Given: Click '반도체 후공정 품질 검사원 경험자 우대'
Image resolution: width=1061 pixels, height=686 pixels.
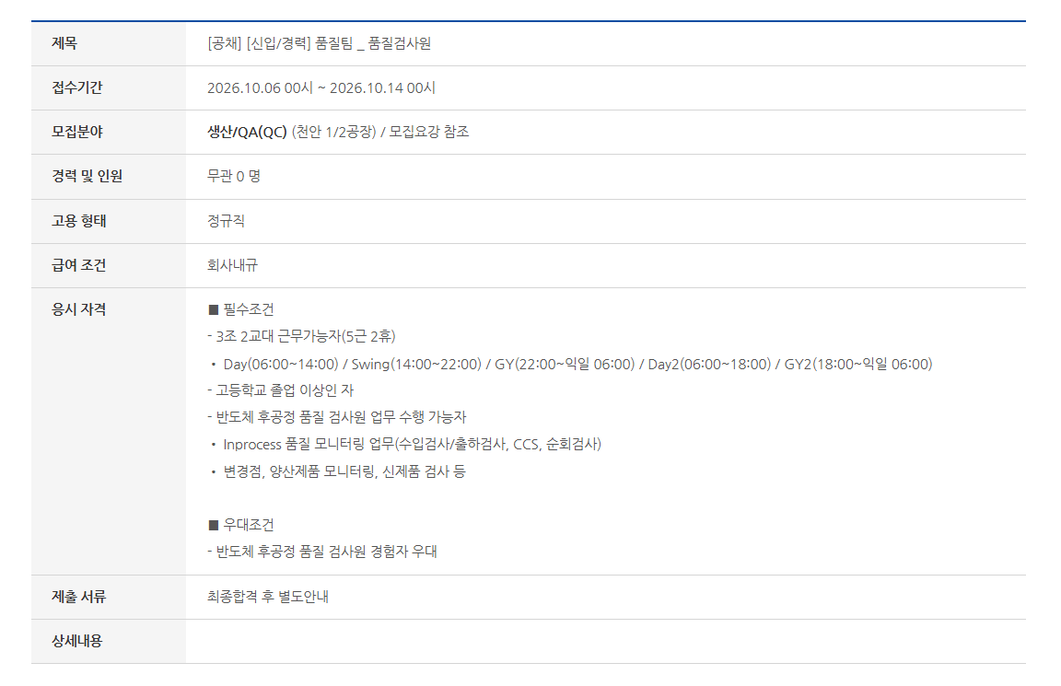Looking at the screenshot, I should [x=322, y=552].
